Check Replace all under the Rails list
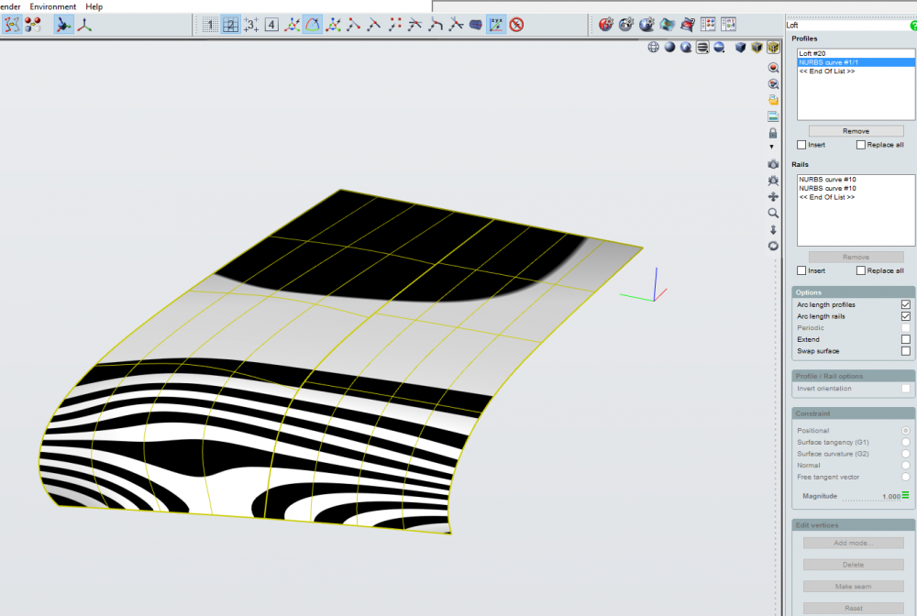The height and width of the screenshot is (616, 917). click(x=861, y=270)
